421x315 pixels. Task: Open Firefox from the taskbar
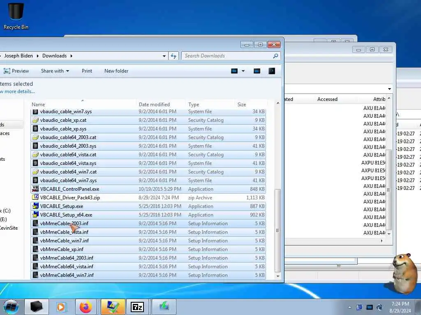tap(86, 307)
